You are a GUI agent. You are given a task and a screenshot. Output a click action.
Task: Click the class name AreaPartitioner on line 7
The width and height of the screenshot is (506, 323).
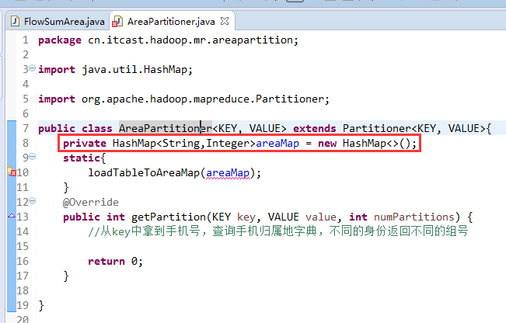point(166,128)
